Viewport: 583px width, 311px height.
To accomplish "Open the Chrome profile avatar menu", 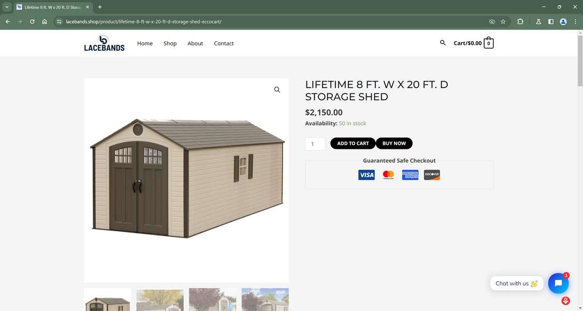I will coord(563,22).
